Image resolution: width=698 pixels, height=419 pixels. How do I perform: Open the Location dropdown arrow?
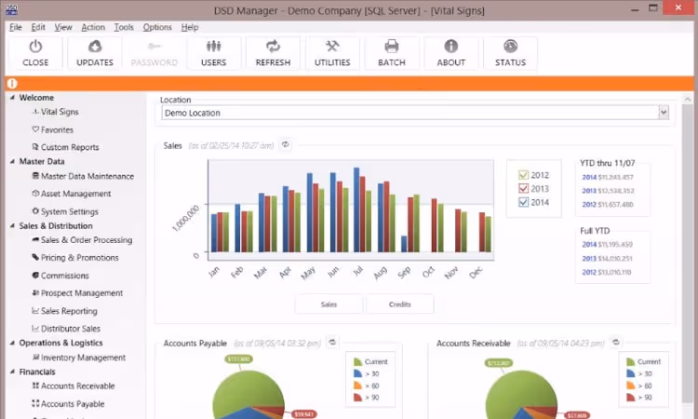coord(664,113)
